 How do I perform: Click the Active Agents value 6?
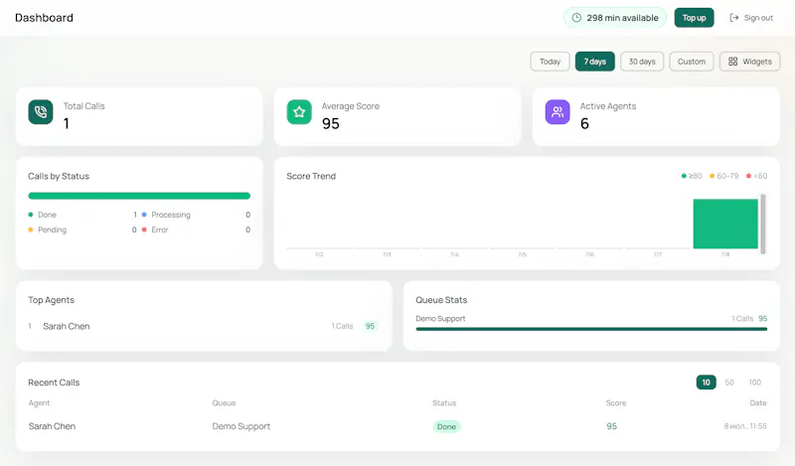(584, 124)
